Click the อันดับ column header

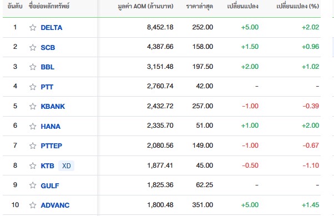(15, 6)
